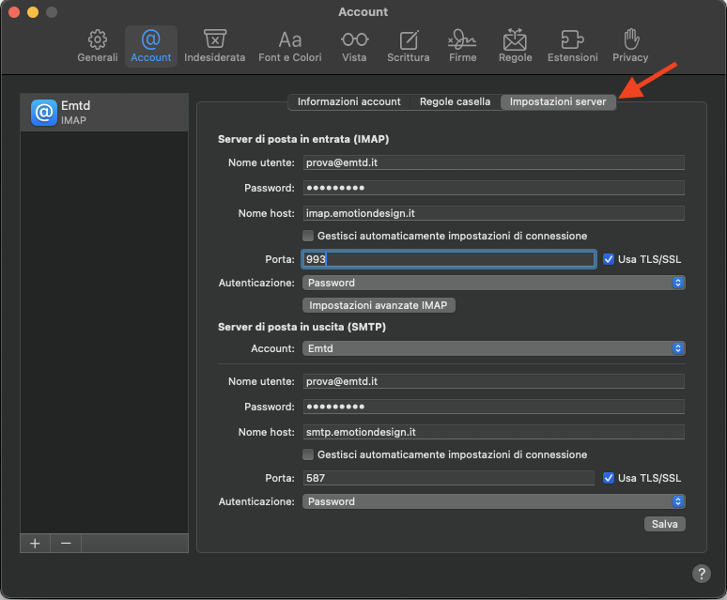Open the SMTP Account dropdown Emtd
The image size is (727, 600).
(x=494, y=348)
